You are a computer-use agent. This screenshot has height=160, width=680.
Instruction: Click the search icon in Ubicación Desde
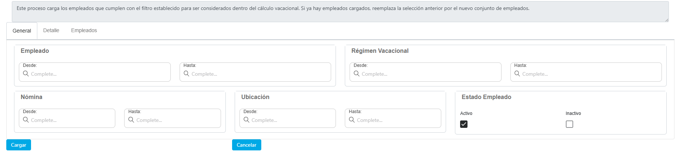(x=246, y=120)
